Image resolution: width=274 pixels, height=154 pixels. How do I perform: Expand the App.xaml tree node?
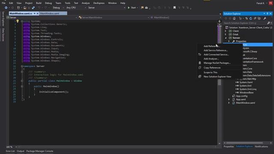[x=229, y=99]
